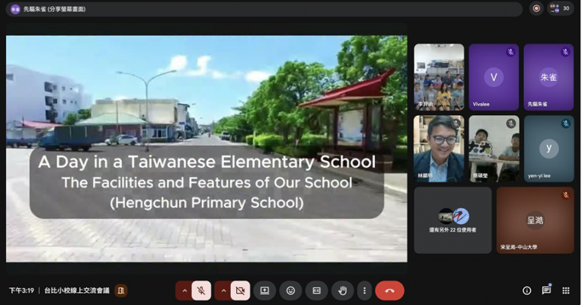
Task: Select the Vivalee participant tile
Action: (x=494, y=77)
